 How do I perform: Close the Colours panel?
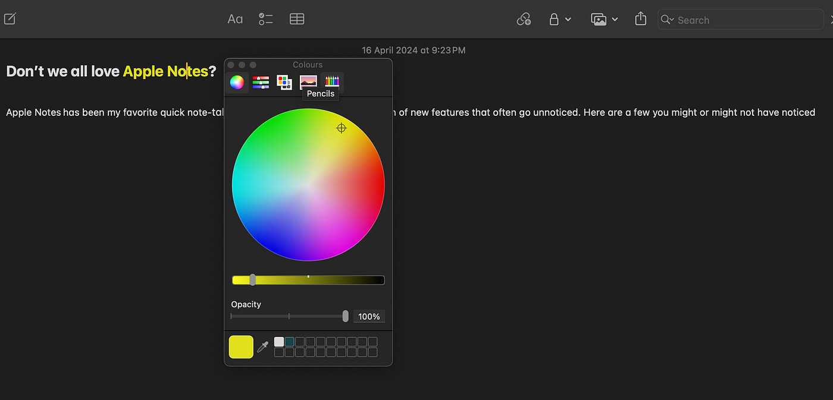pos(231,65)
